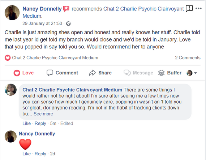Expand comment with See more
The image size is (206, 160).
pos(43,114)
